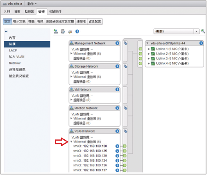The height and width of the screenshot is (175, 207).
Task: Switch to the first main tab 入門
Action: coord(7,11)
